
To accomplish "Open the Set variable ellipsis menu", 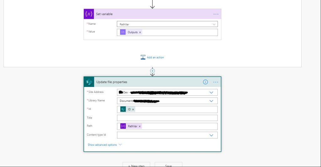I will [x=216, y=14].
